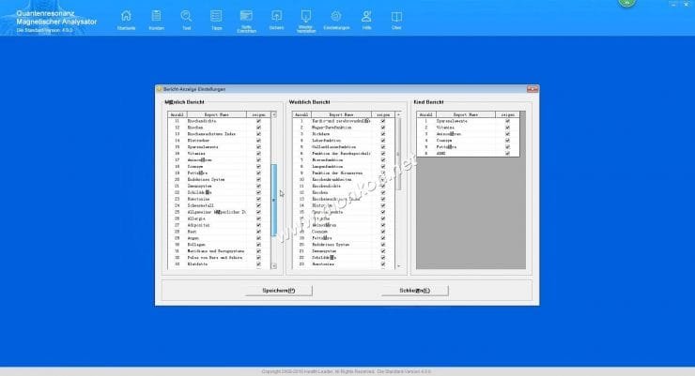Select row 24 Schwermetall in male report
695x376 pixels.
click(219, 205)
